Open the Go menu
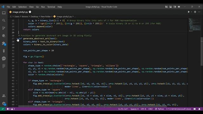 click(x=37, y=7)
